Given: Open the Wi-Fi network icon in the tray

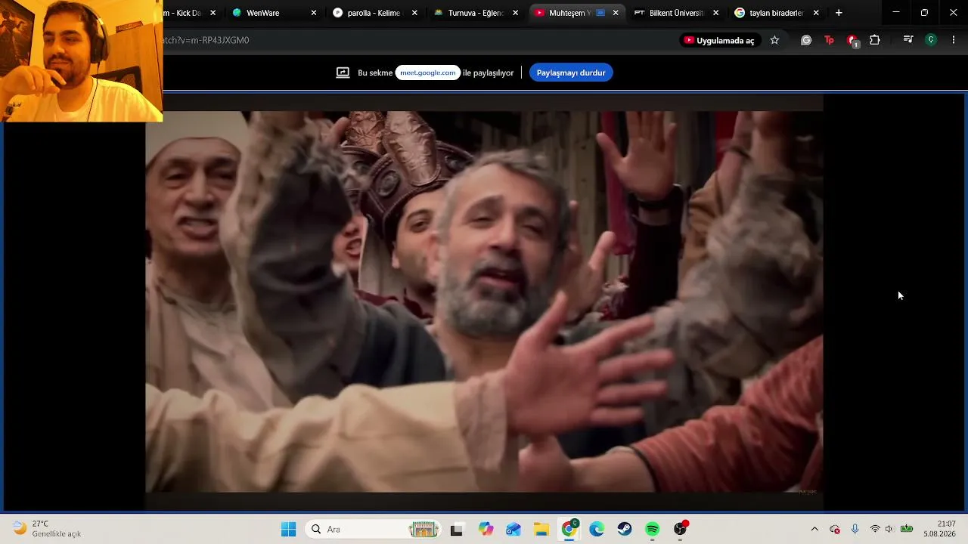Looking at the screenshot, I should tap(875, 529).
